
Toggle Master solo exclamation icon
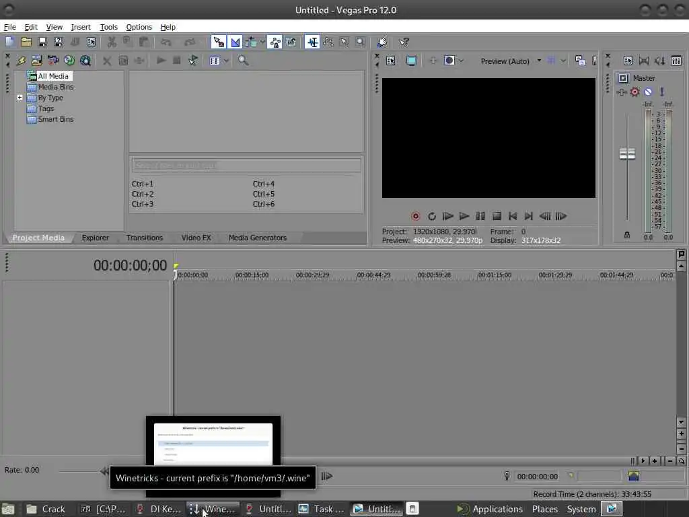click(x=662, y=92)
